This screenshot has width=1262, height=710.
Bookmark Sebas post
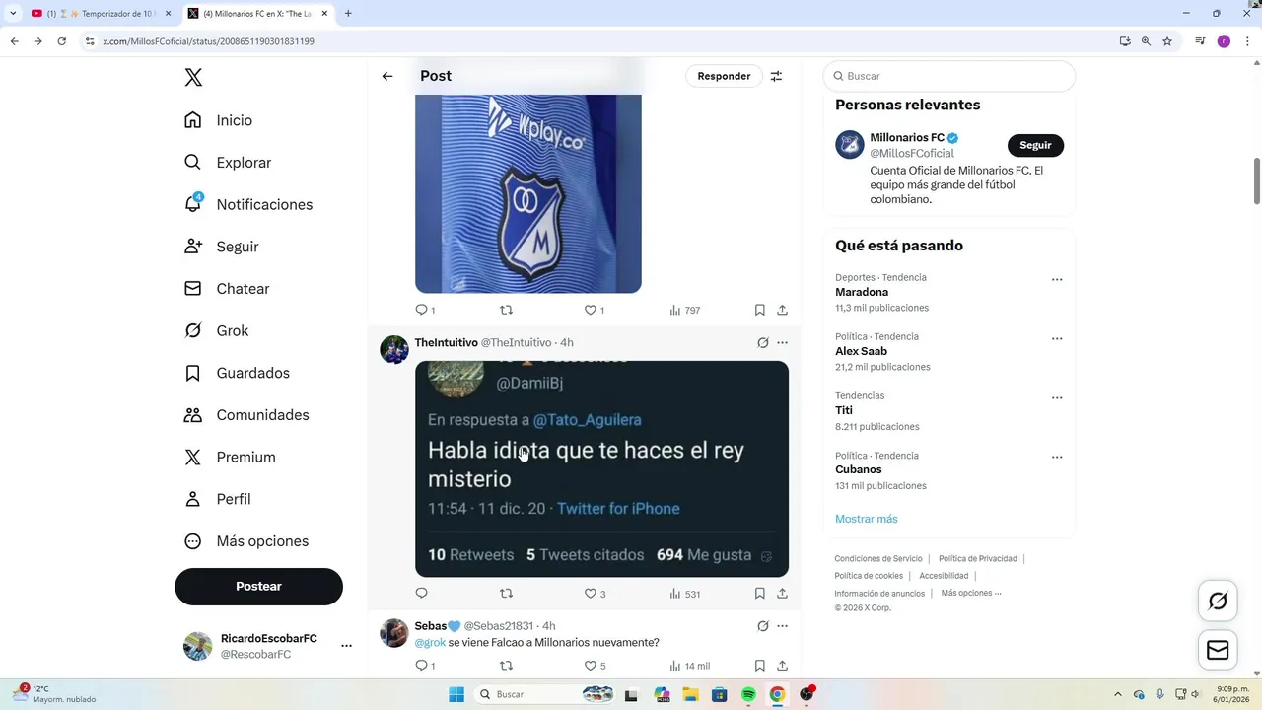point(759,666)
